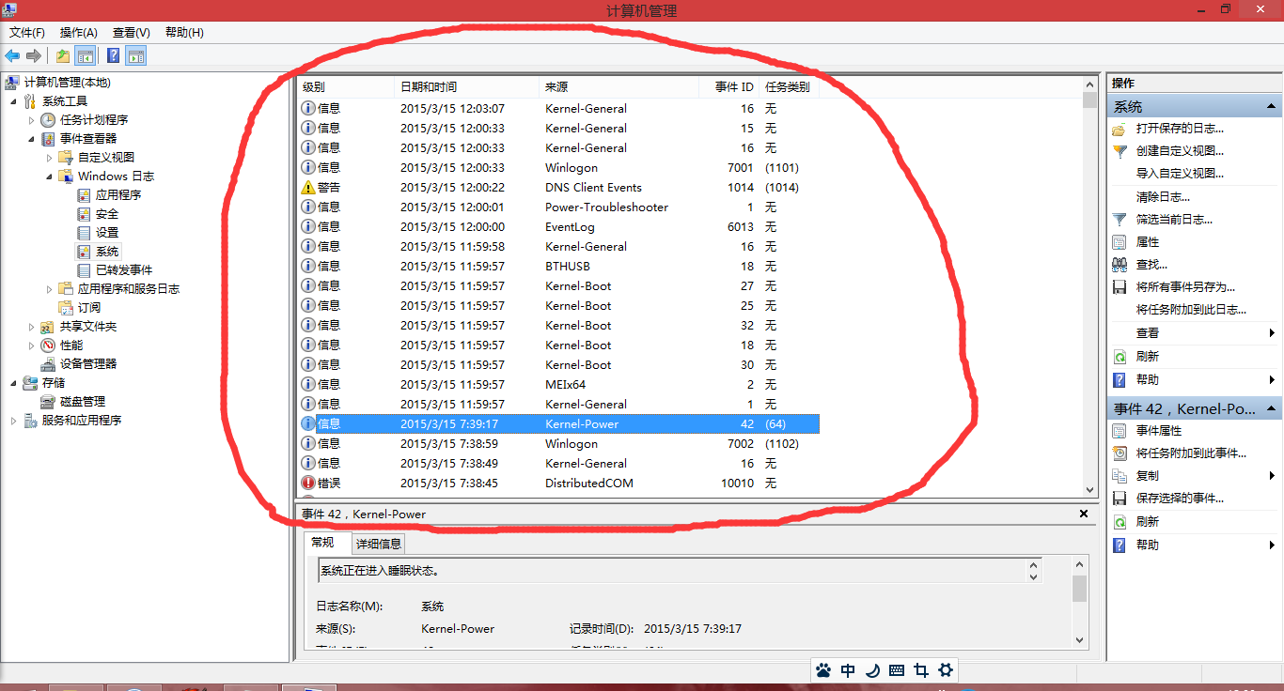
Task: Expand 共享文件夹 tree node
Action: click(31, 326)
